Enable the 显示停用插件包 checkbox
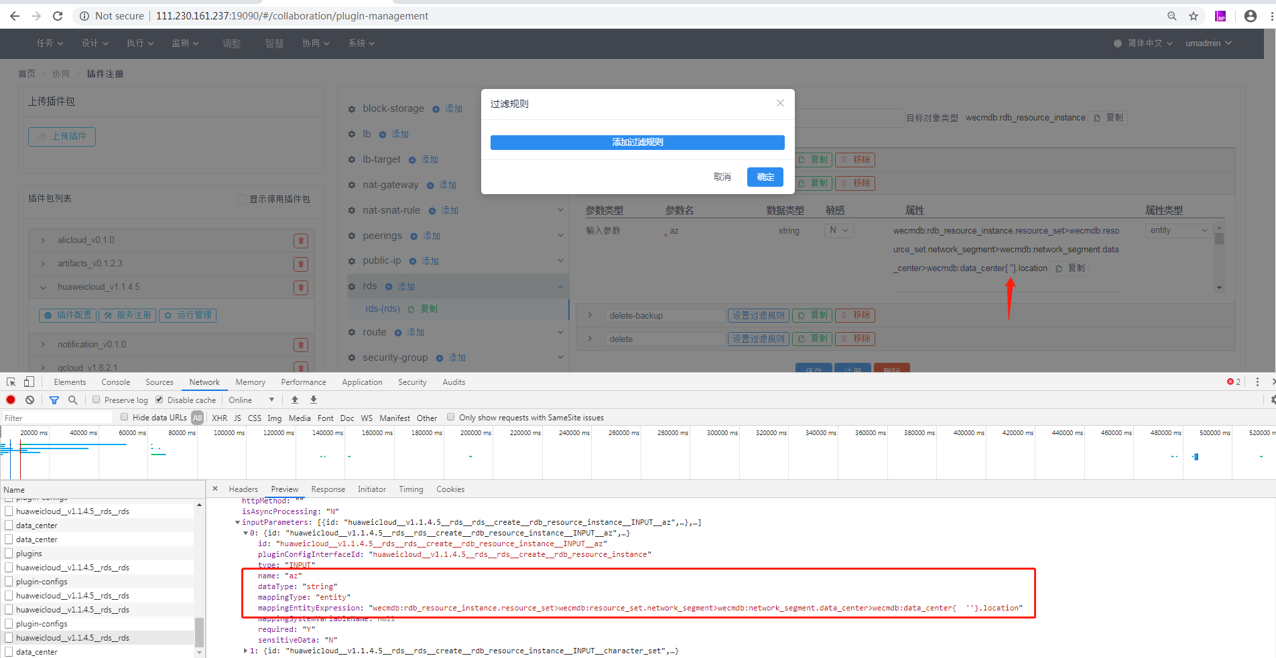The image size is (1276, 658). 241,199
